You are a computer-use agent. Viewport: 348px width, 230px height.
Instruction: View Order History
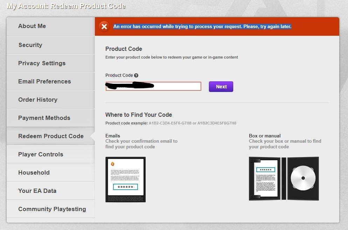(38, 100)
